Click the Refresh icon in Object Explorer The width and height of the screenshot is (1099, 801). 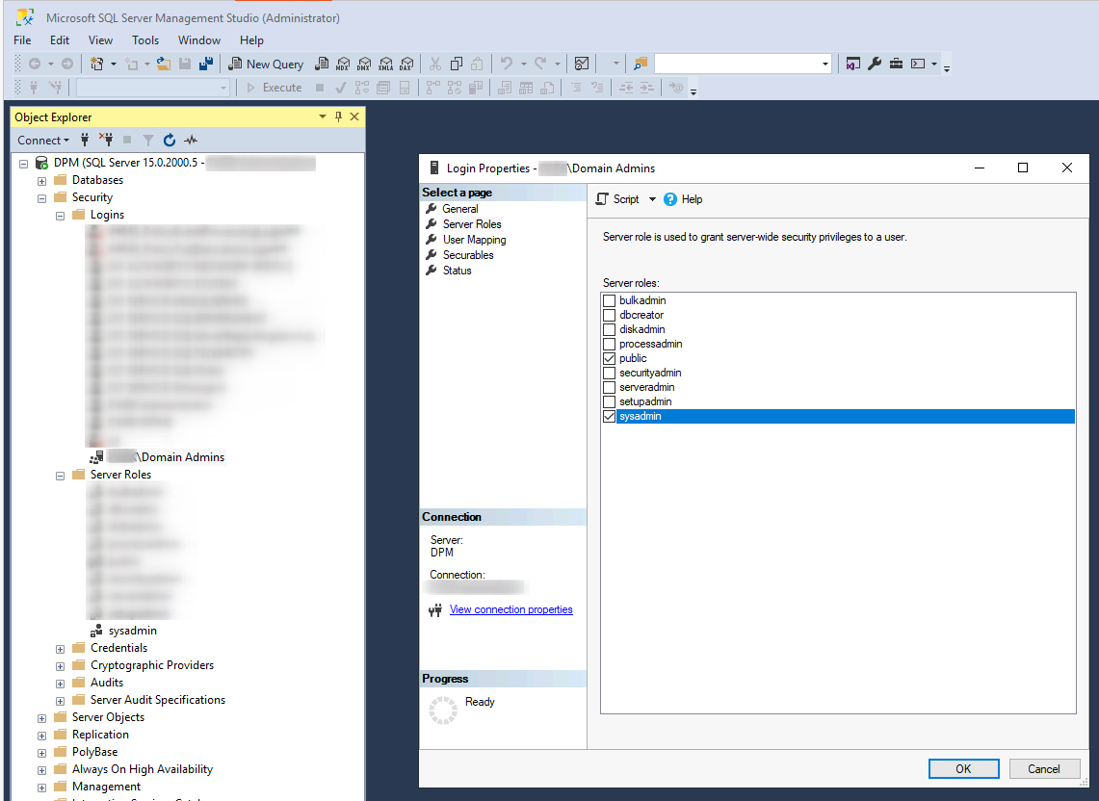(169, 141)
